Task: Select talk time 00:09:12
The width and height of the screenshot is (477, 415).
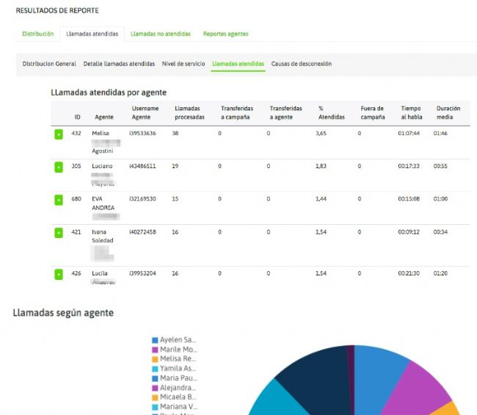Action: [x=409, y=232]
